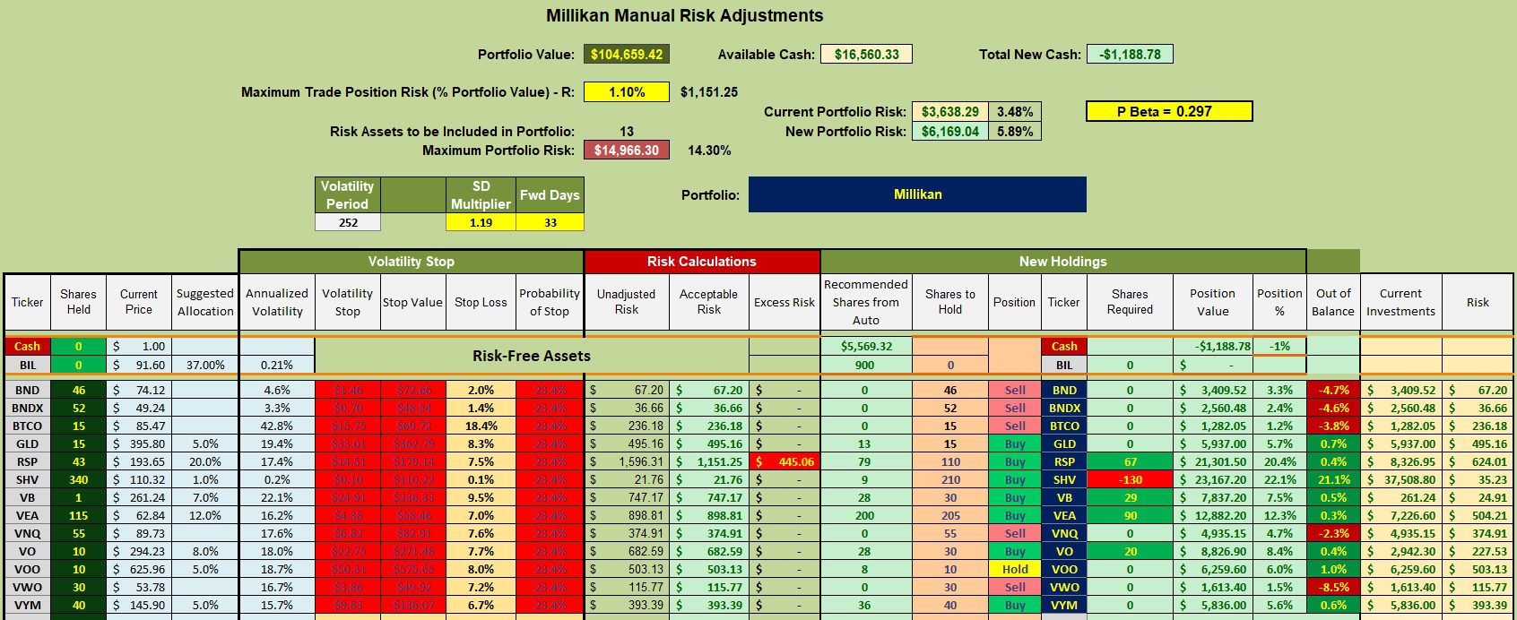Click BND shares held 46
The height and width of the screenshot is (620, 1517).
tap(79, 391)
